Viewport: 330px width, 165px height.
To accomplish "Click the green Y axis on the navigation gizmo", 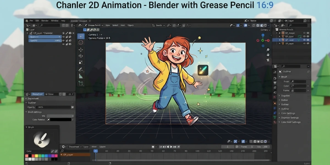I will point(263,40).
